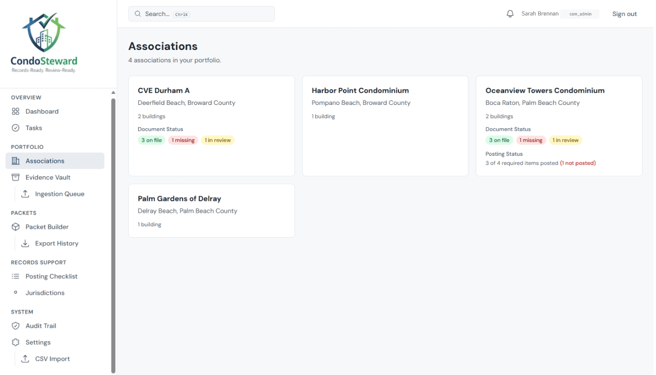Open the Evidence Vault icon
This screenshot has width=656, height=375.
15,177
